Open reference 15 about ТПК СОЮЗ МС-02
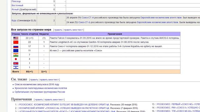 tap(178, 111)
